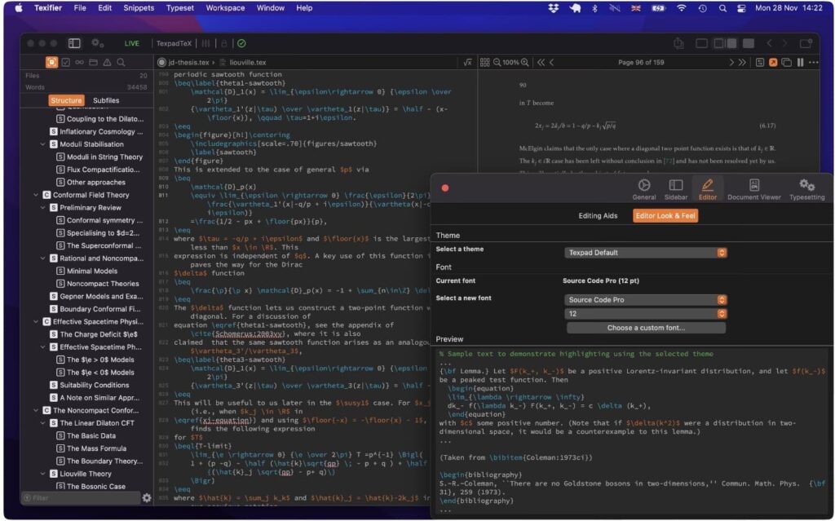This screenshot has height=521, width=835.
Task: Open PDF page thumbnails grid icon
Action: pyautogui.click(x=484, y=63)
